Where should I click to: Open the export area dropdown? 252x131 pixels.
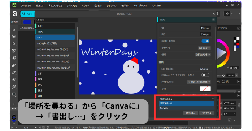click(x=203, y=55)
